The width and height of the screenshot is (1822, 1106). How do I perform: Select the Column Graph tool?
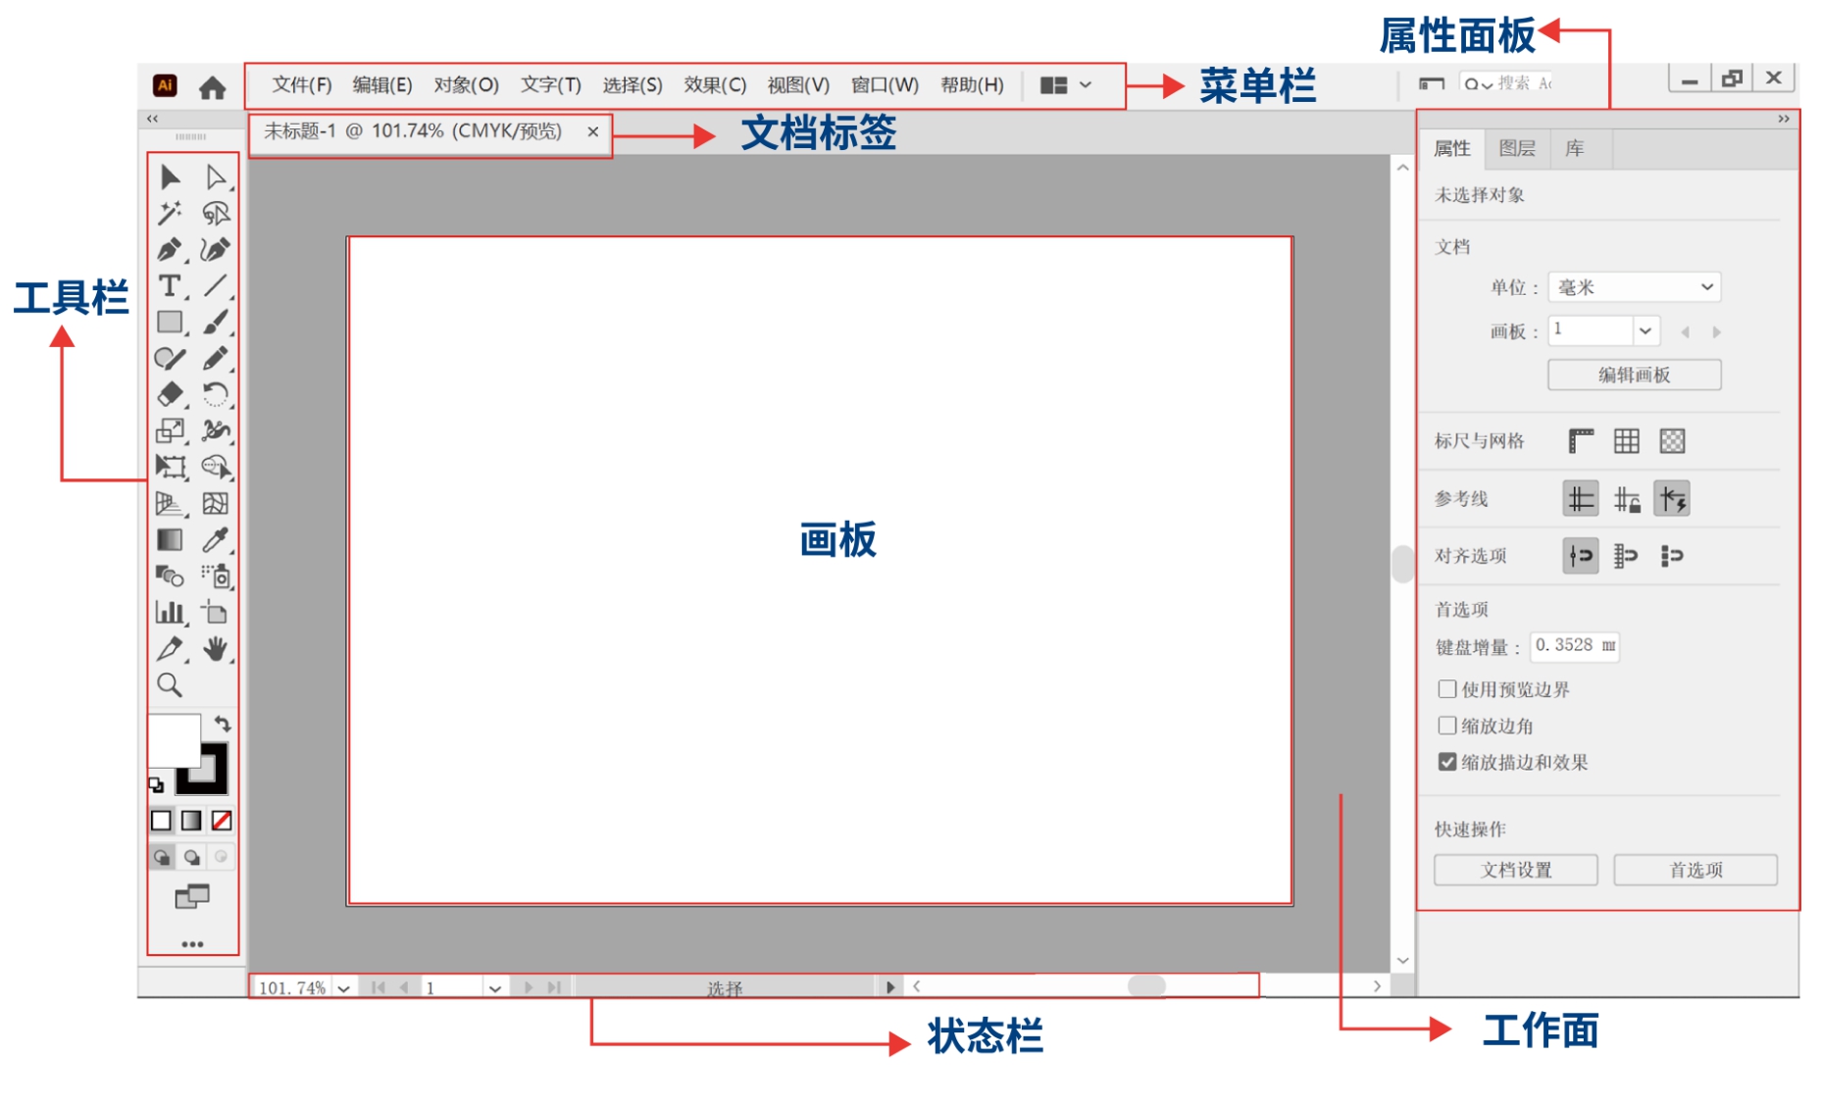click(170, 612)
